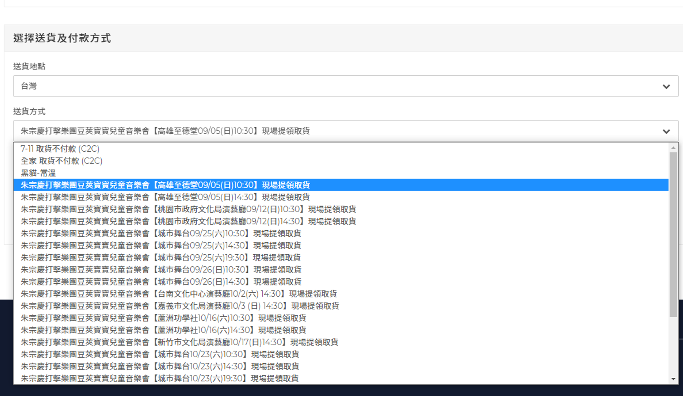This screenshot has height=396, width=683.
Task: Pick 城市舞台 09/26 14:30 pickup option
Action: [x=161, y=282]
